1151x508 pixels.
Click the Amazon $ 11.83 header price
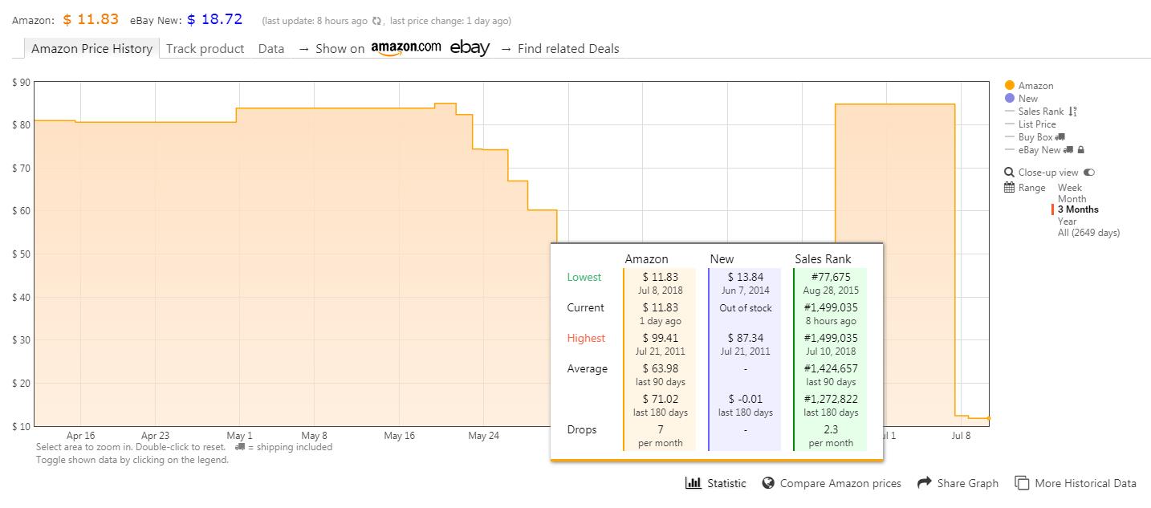(x=92, y=19)
